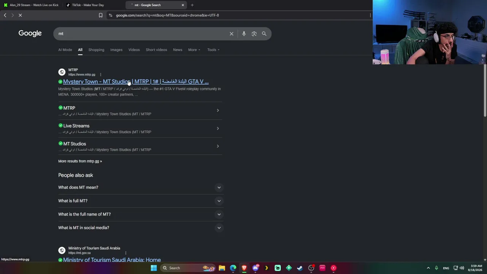Go back with the browser back arrow
Viewport: 487px width, 274px height.
(5, 15)
